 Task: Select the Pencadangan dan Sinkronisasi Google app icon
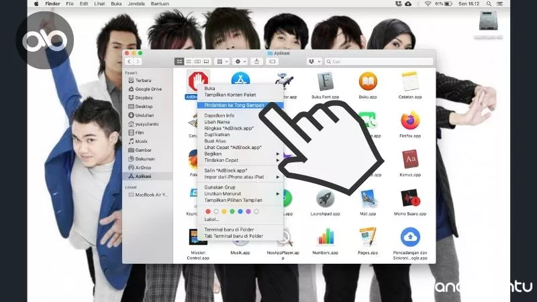tap(410, 237)
